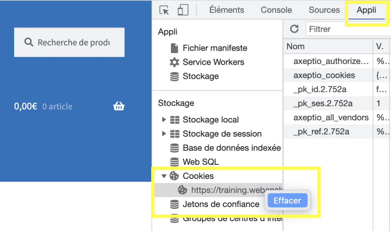The height and width of the screenshot is (231, 391).
Task: Expand the Stockage de session node
Action: tap(164, 134)
